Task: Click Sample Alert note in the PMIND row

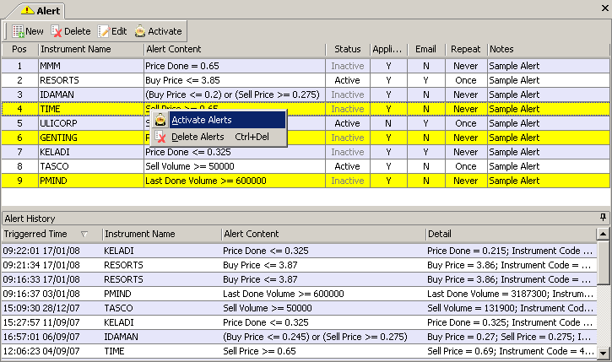Action: click(514, 181)
